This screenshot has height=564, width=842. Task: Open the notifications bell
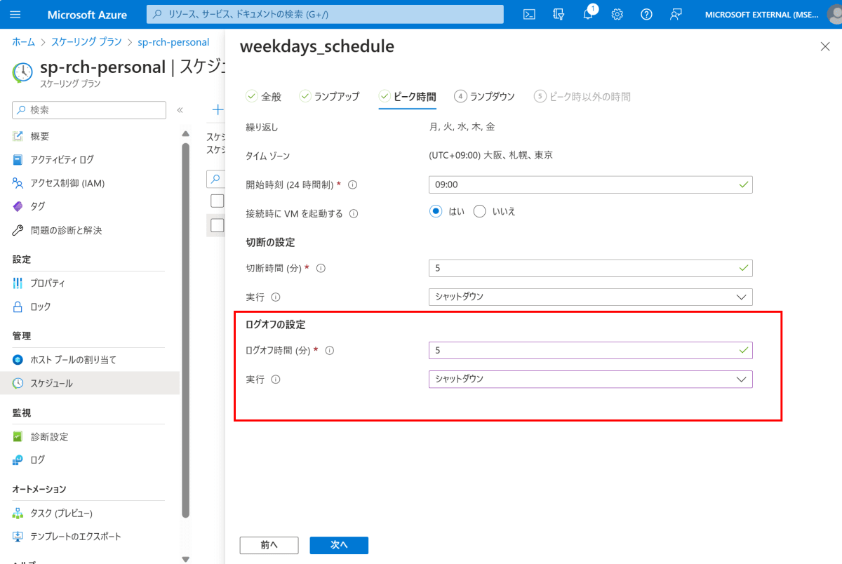(x=589, y=14)
